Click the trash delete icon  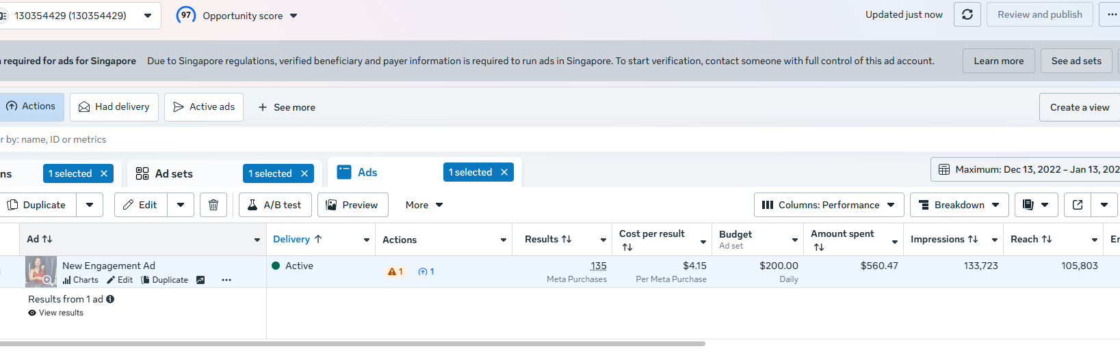(x=213, y=205)
